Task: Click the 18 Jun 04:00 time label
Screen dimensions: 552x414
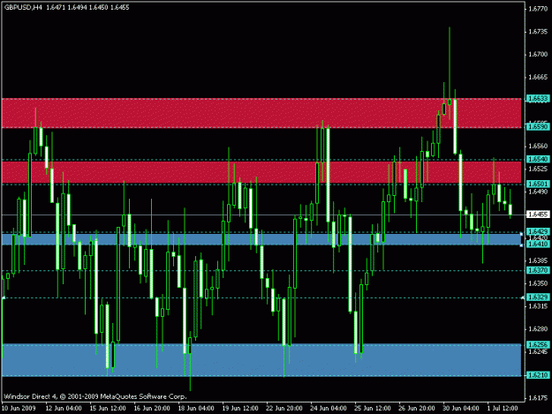Action: [196, 409]
